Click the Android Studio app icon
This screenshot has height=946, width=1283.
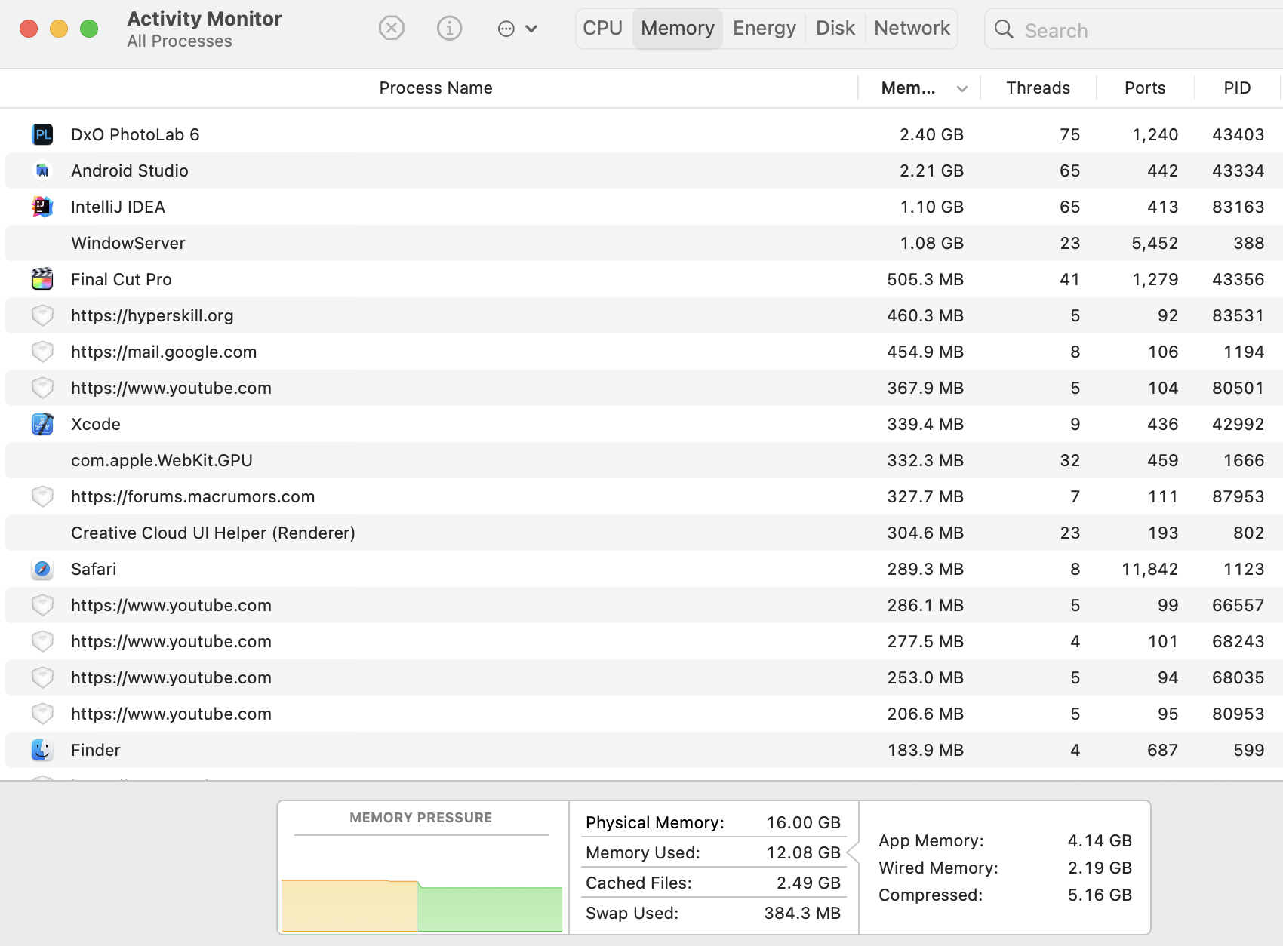pyautogui.click(x=42, y=170)
